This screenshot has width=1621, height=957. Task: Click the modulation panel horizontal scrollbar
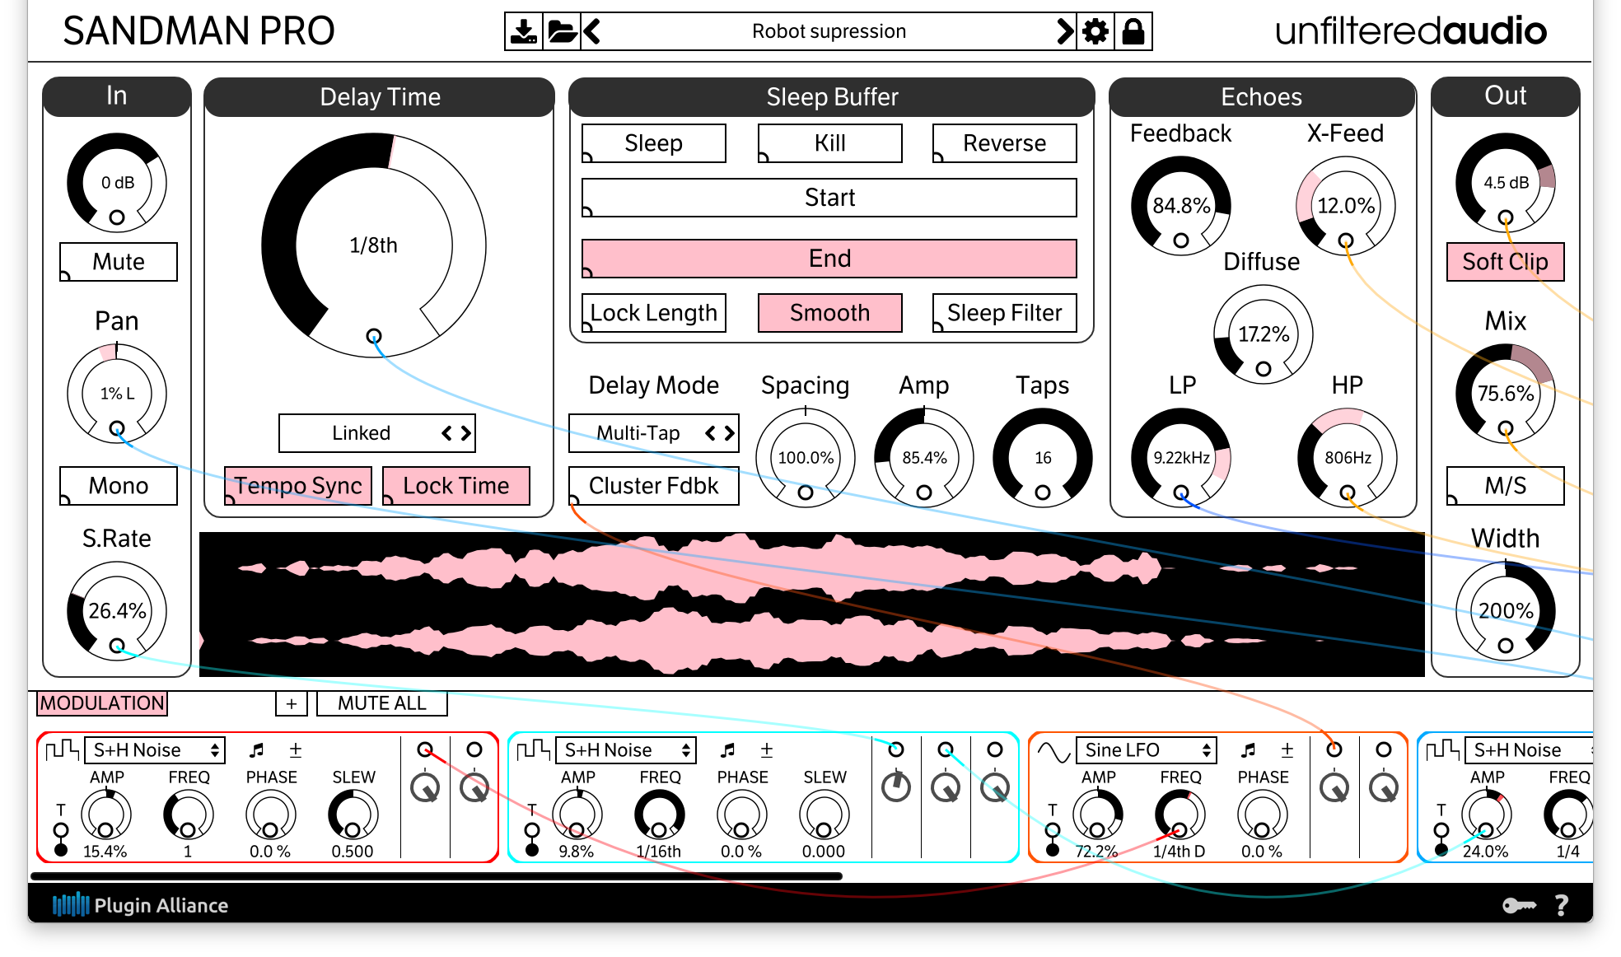pyautogui.click(x=437, y=875)
